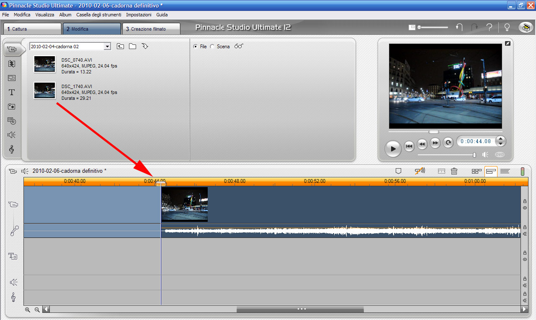
Task: Open the Guida menu
Action: click(162, 15)
